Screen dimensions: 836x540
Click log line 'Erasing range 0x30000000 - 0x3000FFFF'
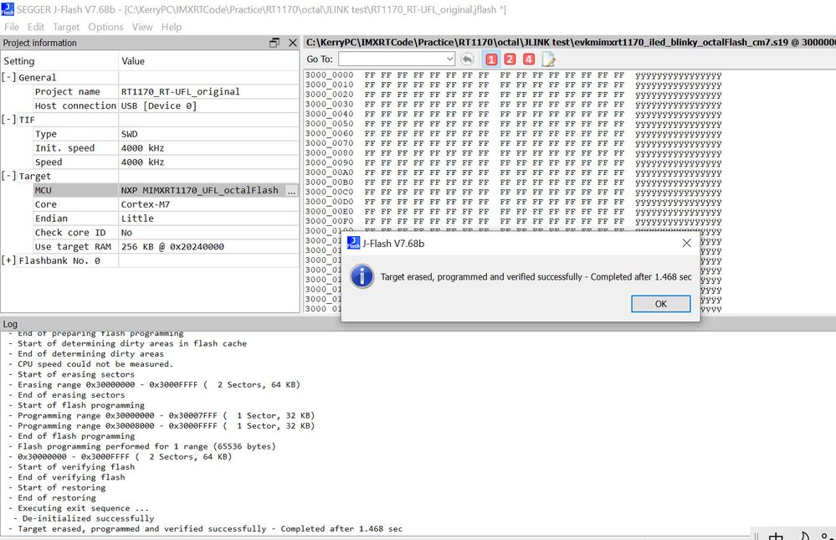point(154,385)
